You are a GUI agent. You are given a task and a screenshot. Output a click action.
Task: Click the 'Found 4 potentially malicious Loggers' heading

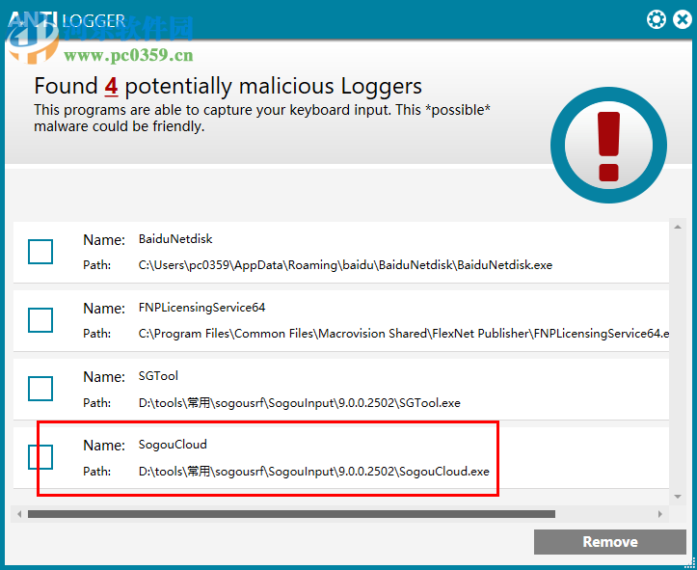pos(228,86)
